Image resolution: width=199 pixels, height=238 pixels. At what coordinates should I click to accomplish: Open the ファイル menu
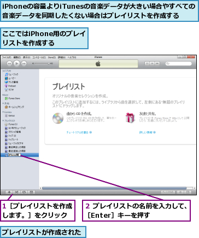pyautogui.click(x=7, y=57)
